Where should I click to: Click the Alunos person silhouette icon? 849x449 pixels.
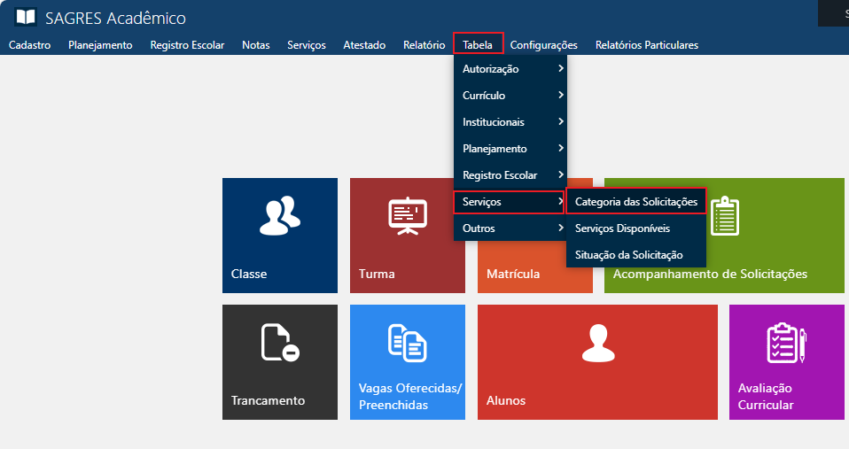click(596, 343)
